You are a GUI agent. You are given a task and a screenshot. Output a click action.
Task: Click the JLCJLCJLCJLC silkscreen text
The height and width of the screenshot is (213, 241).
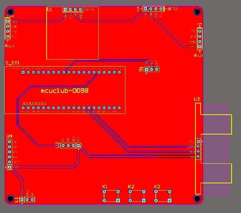click(35, 104)
